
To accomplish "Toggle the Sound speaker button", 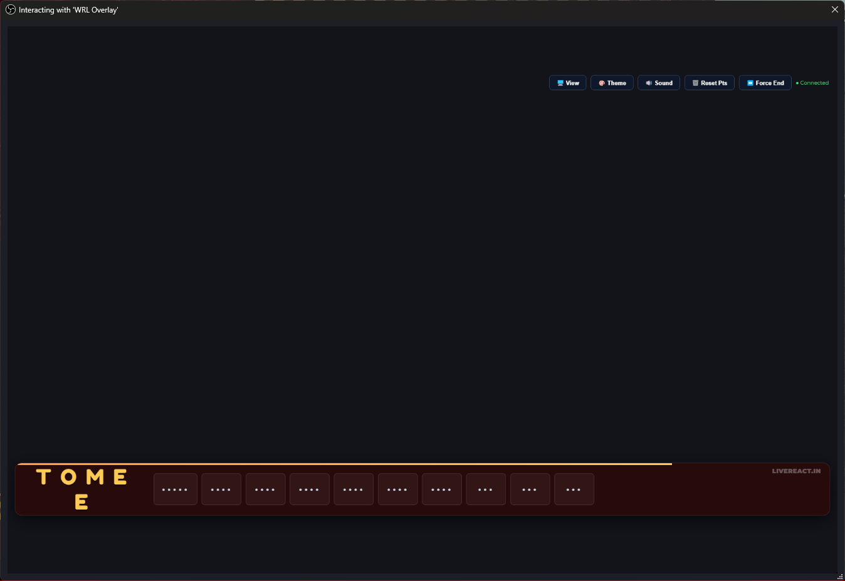I will pos(658,83).
